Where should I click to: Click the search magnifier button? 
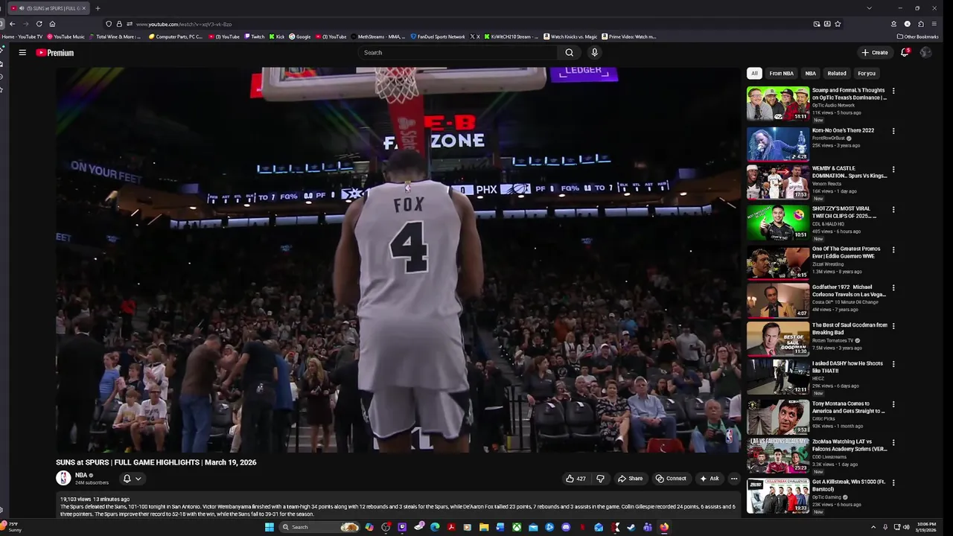[569, 53]
